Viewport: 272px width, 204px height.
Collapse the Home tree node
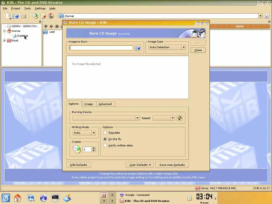(x=4, y=31)
